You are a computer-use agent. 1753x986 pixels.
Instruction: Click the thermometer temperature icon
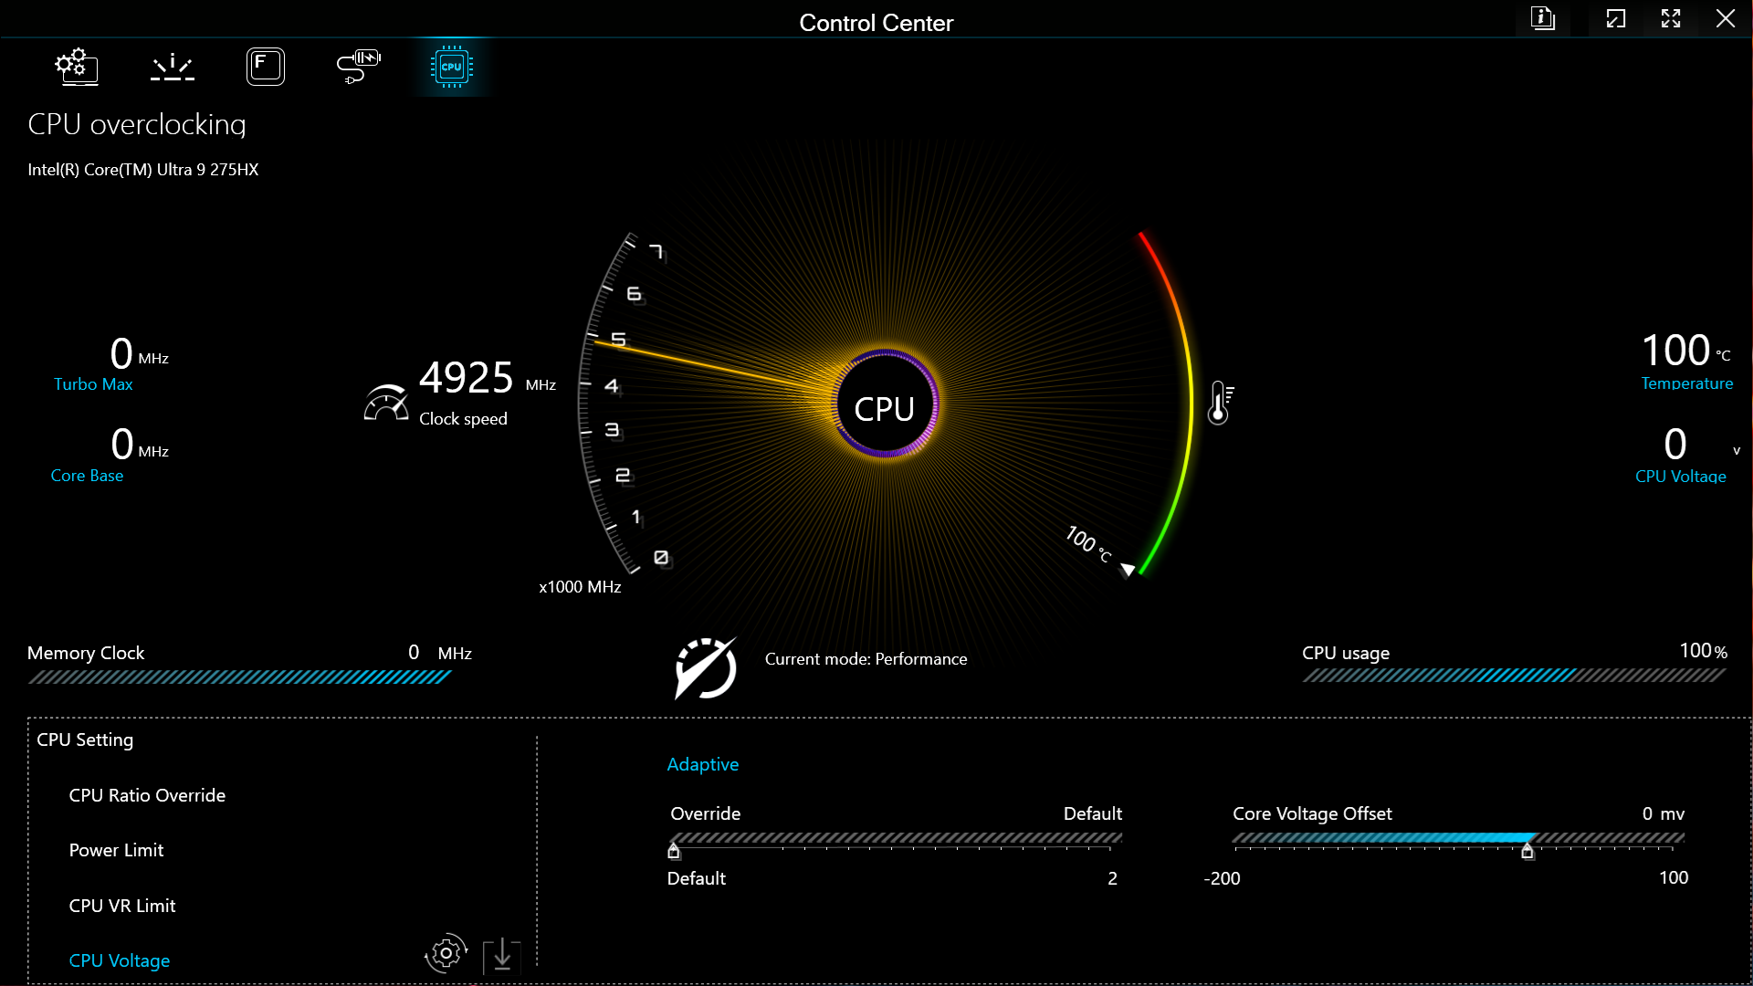1220,403
